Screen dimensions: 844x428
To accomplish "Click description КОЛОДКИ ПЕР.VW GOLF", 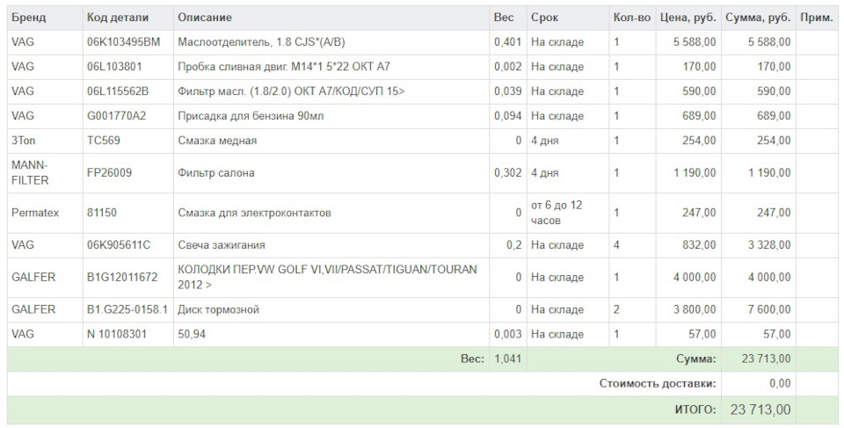I will point(327,277).
